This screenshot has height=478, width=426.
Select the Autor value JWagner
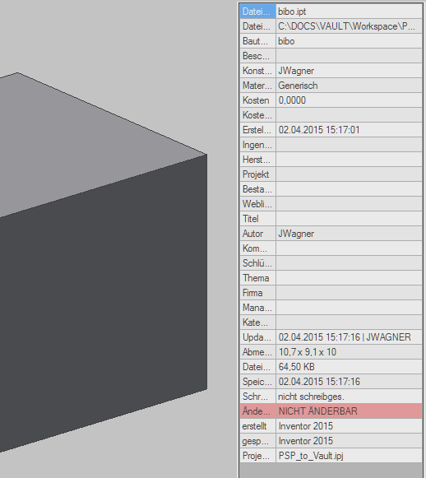coord(349,234)
